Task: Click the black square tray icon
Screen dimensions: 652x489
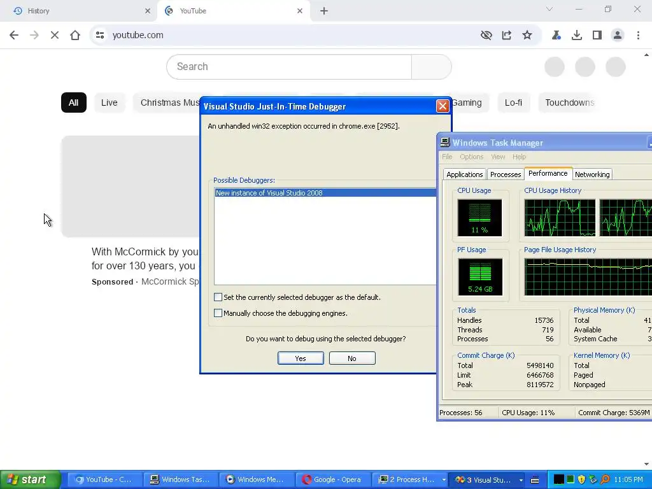Action: [559, 480]
